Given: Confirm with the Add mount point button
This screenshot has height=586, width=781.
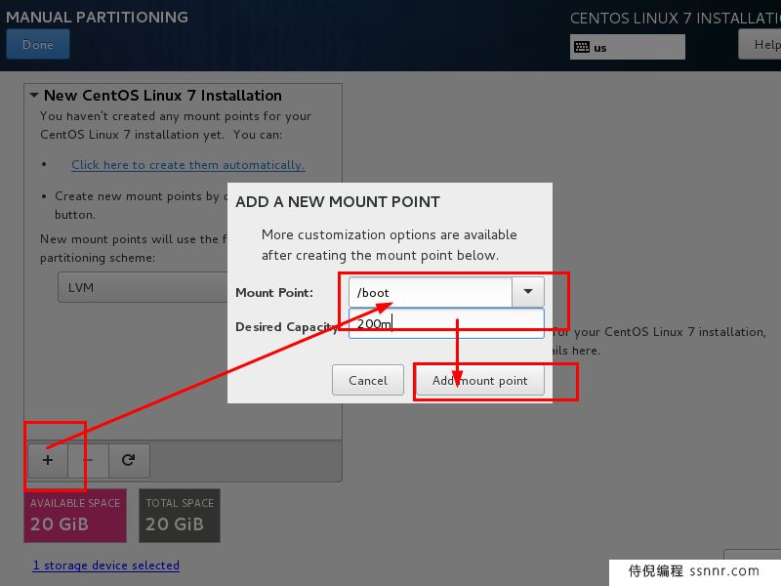Looking at the screenshot, I should tap(479, 380).
